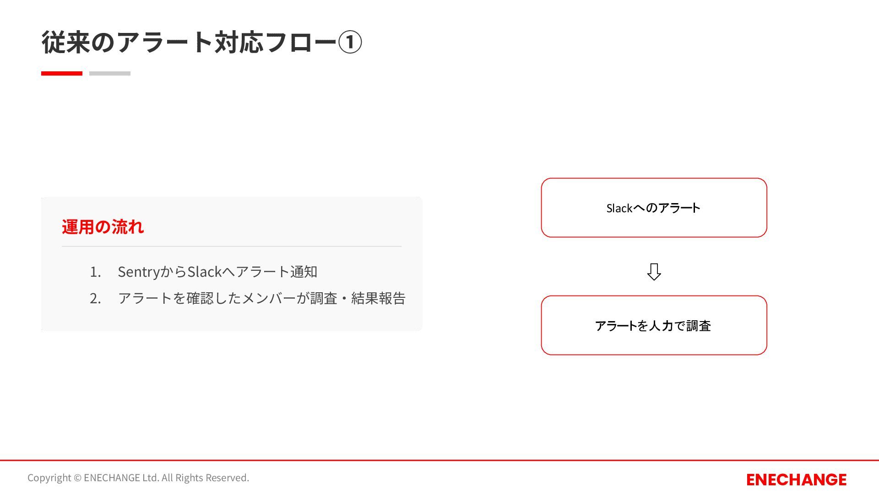
Task: Click the © symbol in the footer
Action: click(x=77, y=478)
